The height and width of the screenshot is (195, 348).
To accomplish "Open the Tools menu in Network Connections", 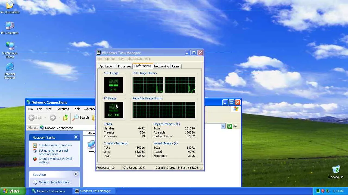I will coord(77,109).
